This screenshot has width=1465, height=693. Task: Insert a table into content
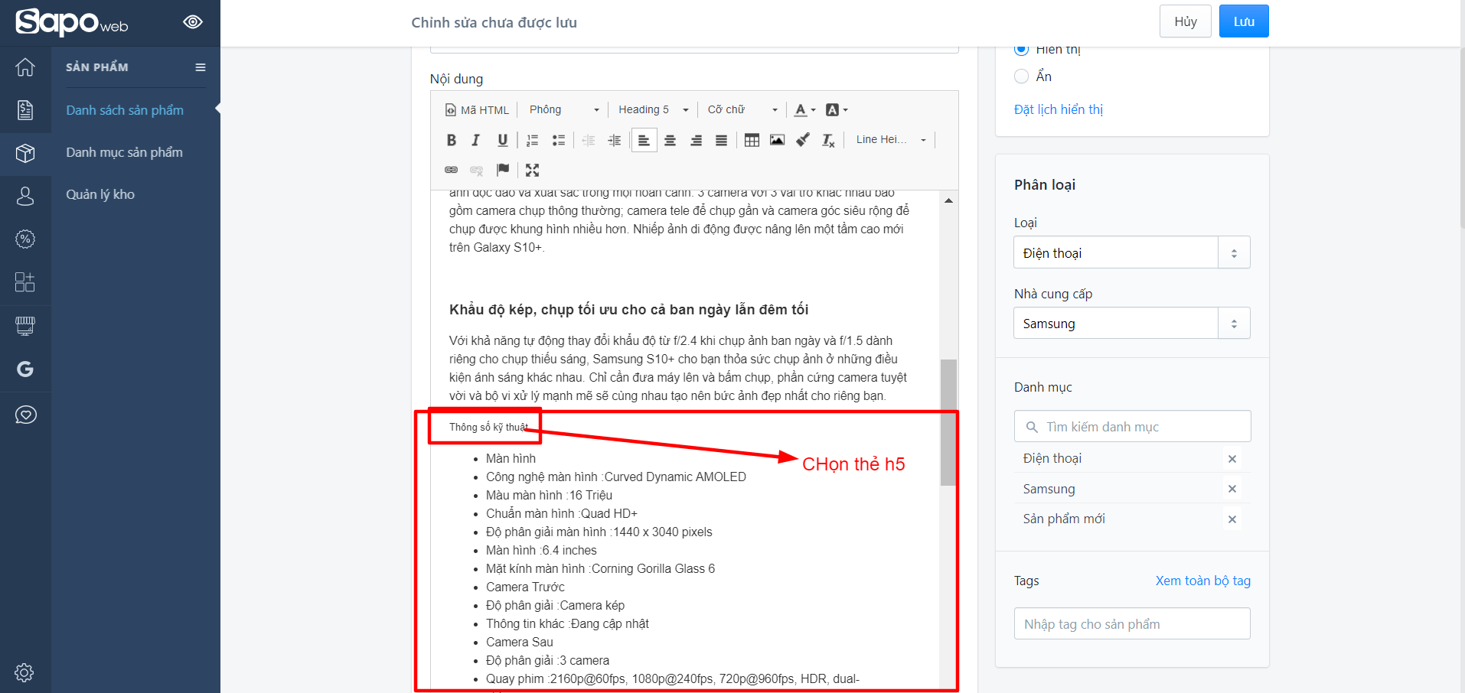click(752, 140)
